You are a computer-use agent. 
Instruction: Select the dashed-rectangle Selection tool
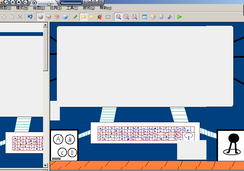(x=108, y=17)
